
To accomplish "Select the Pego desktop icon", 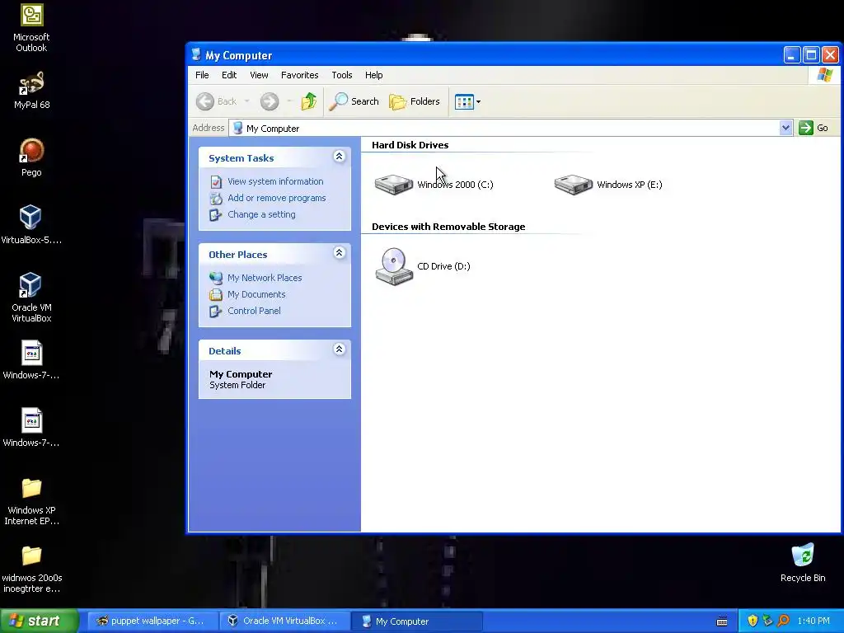I will 31,157.
